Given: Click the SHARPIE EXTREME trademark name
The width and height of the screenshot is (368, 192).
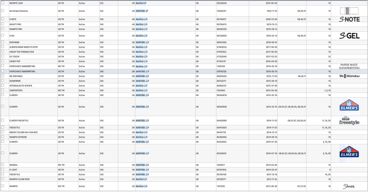Looking at the screenshot, I should click(x=18, y=137).
